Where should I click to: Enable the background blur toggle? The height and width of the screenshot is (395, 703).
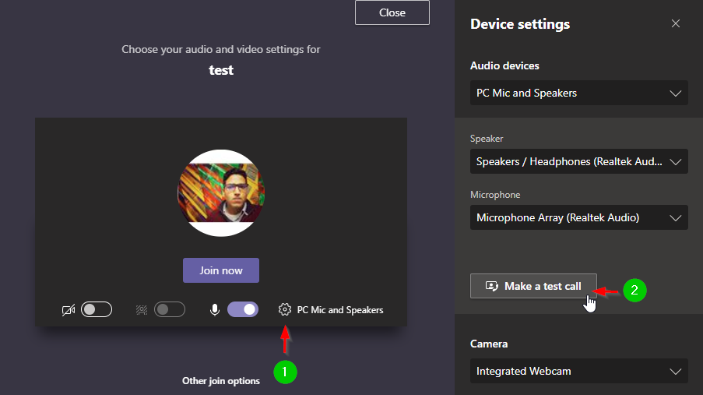click(x=170, y=310)
